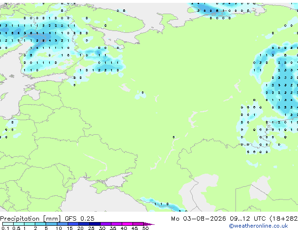Click the date 'Mo 03-08-2026' text

click(x=198, y=219)
